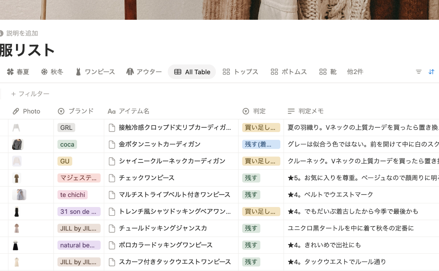Image resolution: width=439 pixels, height=271 pixels.
Task: Click the GRL brand tag
Action: [x=66, y=128]
